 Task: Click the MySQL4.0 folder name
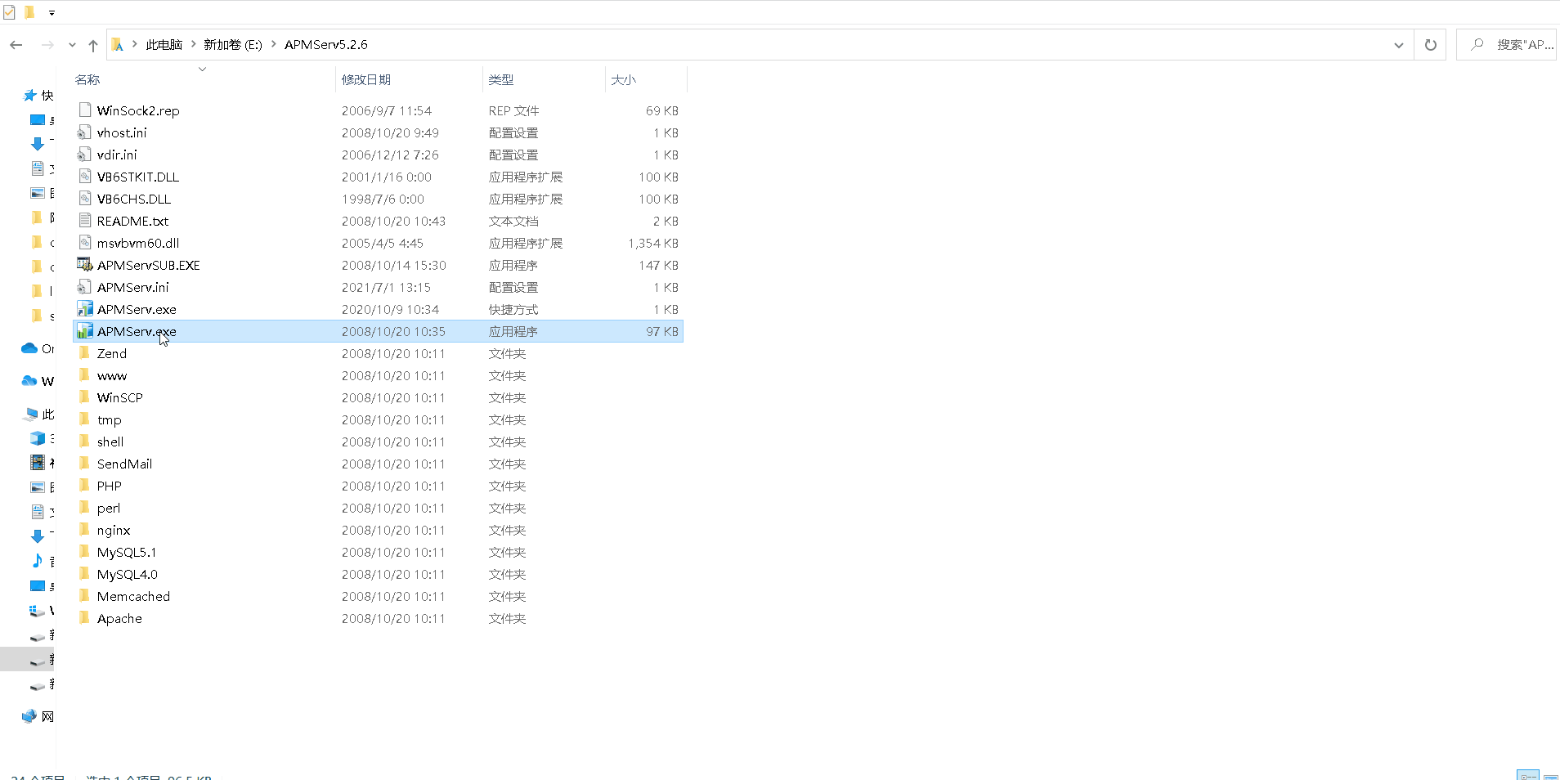(127, 574)
